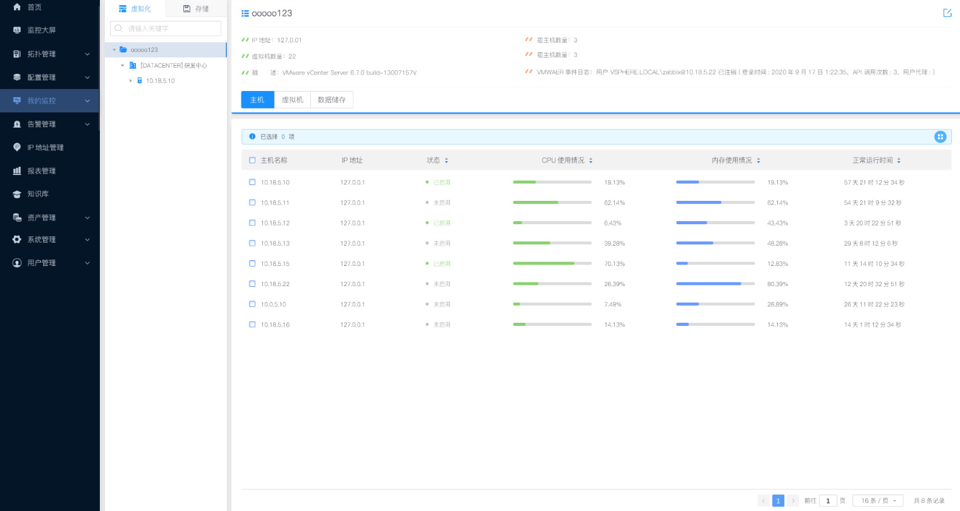The width and height of the screenshot is (960, 511).
Task: Go to the next page arrow
Action: click(793, 500)
